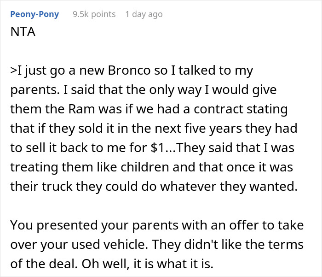Click the NTA verdict text
This screenshot has height=277, width=322.
22,34
